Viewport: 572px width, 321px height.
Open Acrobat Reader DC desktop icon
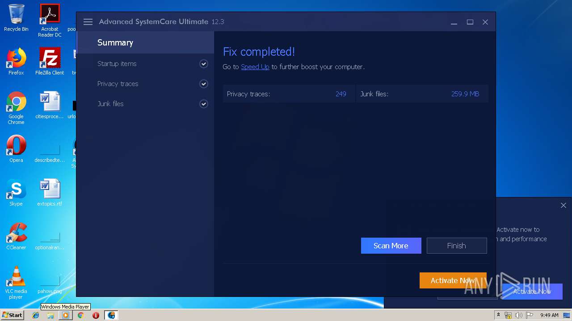click(x=50, y=21)
